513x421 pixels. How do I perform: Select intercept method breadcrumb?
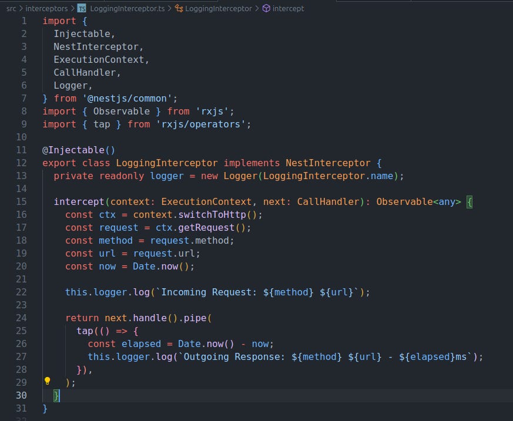289,8
